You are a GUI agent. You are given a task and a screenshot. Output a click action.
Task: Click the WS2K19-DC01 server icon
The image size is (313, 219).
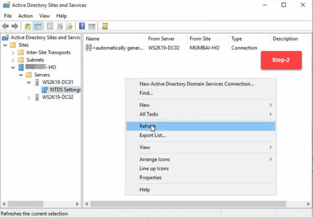coord(37,82)
